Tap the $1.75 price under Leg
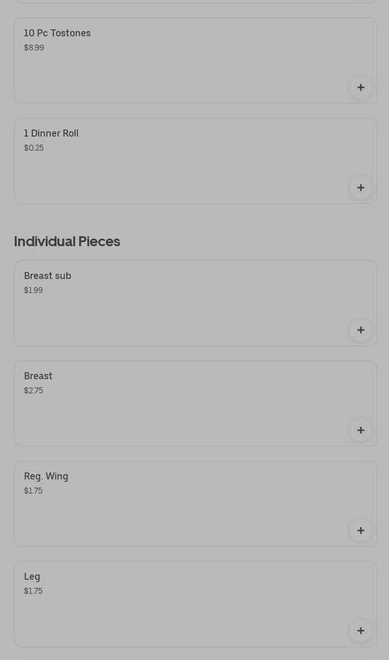The height and width of the screenshot is (660, 389). coord(33,591)
